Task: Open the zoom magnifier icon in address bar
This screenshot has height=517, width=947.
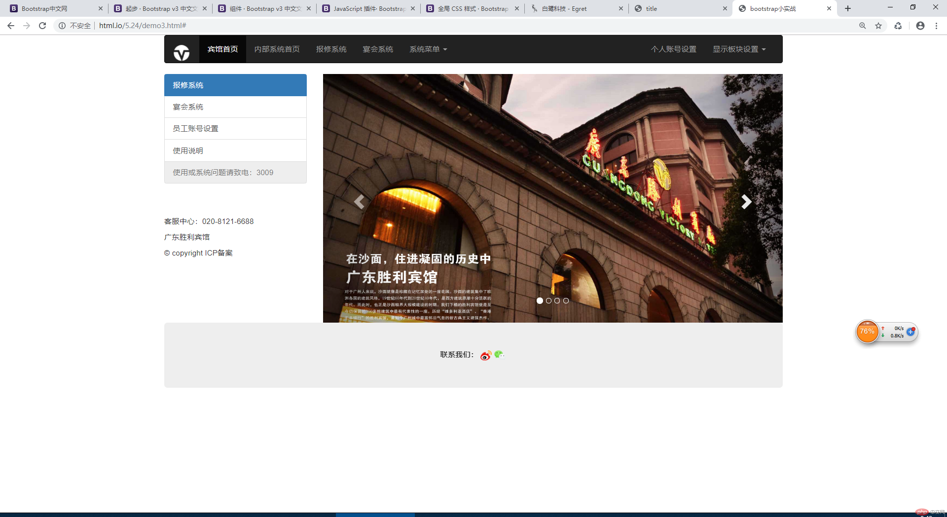Action: [863, 26]
